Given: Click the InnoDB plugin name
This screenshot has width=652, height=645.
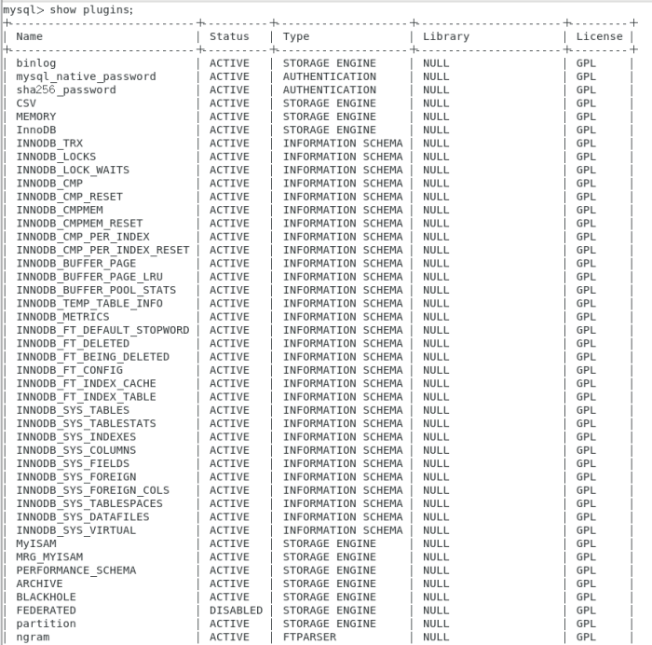Looking at the screenshot, I should click(x=35, y=130).
